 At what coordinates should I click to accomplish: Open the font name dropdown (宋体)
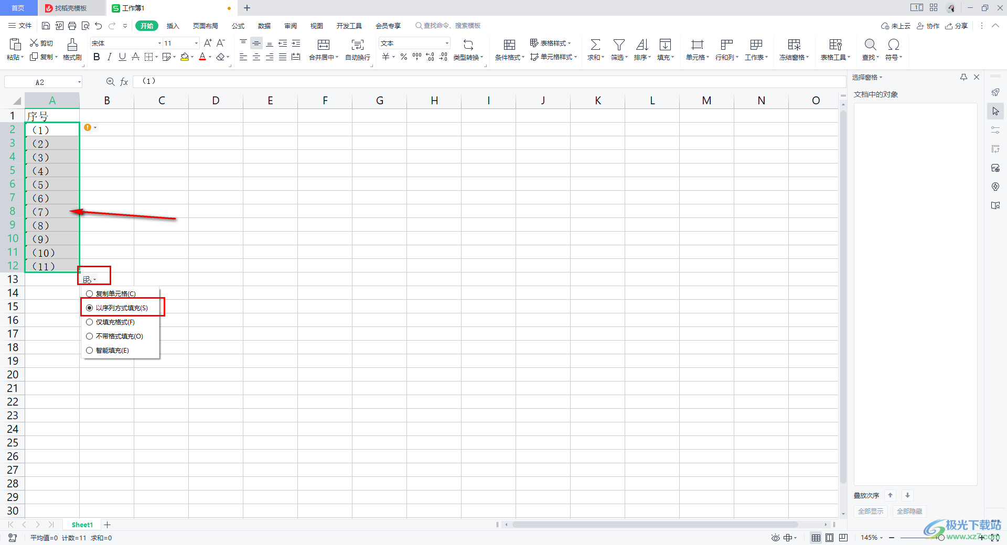(159, 43)
